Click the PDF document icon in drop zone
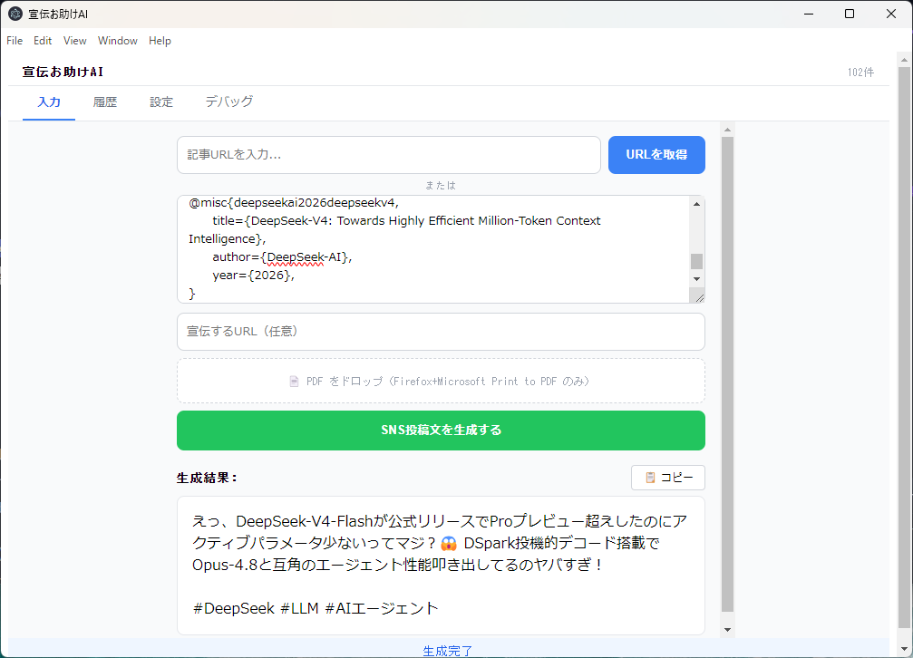This screenshot has width=913, height=658. coord(294,382)
